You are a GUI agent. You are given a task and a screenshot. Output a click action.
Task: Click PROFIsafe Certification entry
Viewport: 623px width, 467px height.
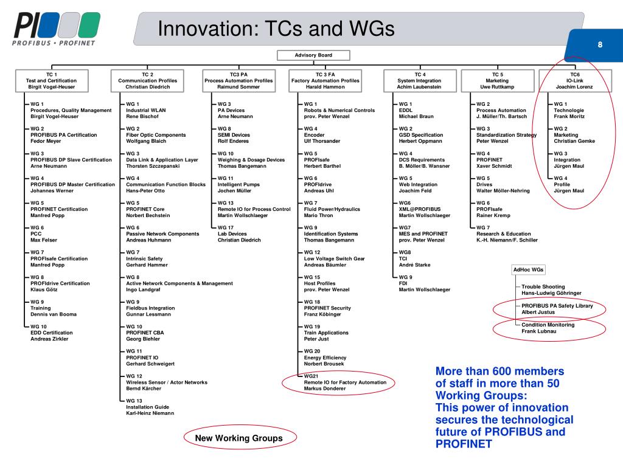59,258
